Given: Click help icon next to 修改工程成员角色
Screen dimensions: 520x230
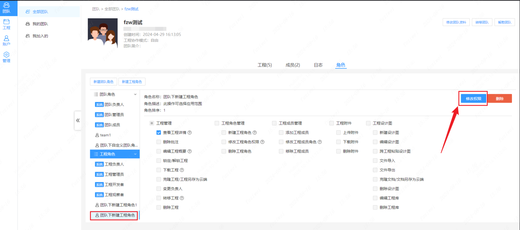Looking at the screenshot, I should tap(320, 142).
